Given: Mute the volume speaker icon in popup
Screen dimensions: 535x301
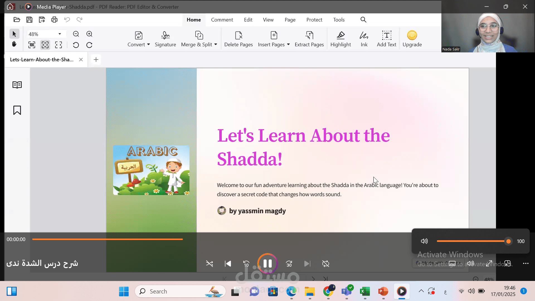Looking at the screenshot, I should point(424,241).
